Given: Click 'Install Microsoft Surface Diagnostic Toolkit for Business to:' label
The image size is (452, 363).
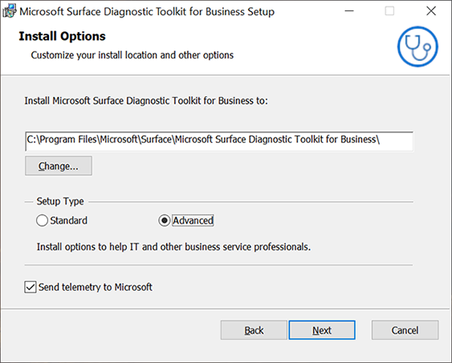Looking at the screenshot, I should 146,101.
